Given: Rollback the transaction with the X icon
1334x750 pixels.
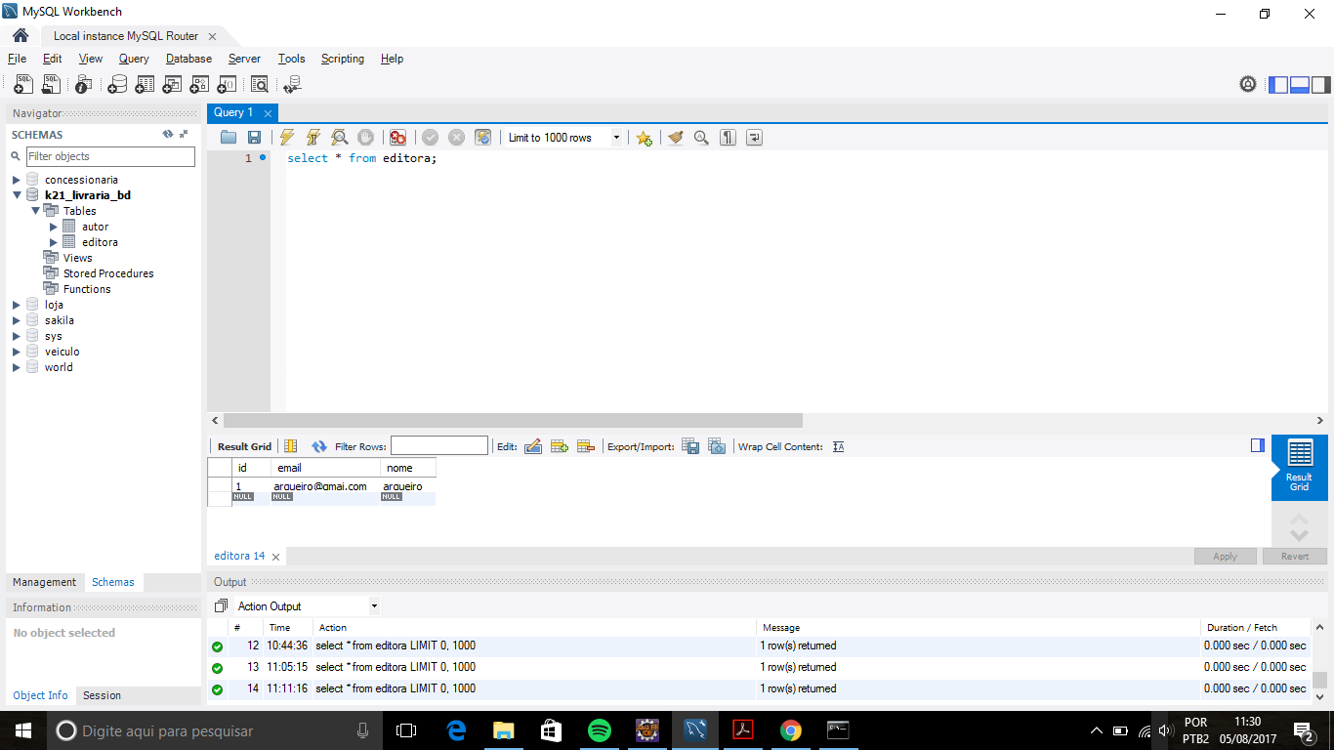Looking at the screenshot, I should click(456, 138).
